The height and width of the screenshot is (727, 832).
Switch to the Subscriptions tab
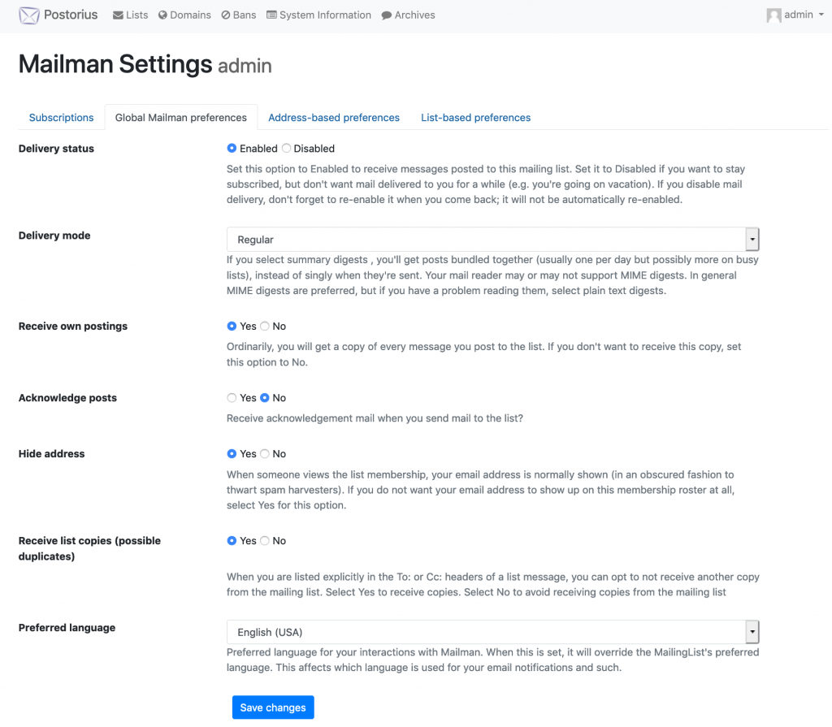[x=61, y=118]
